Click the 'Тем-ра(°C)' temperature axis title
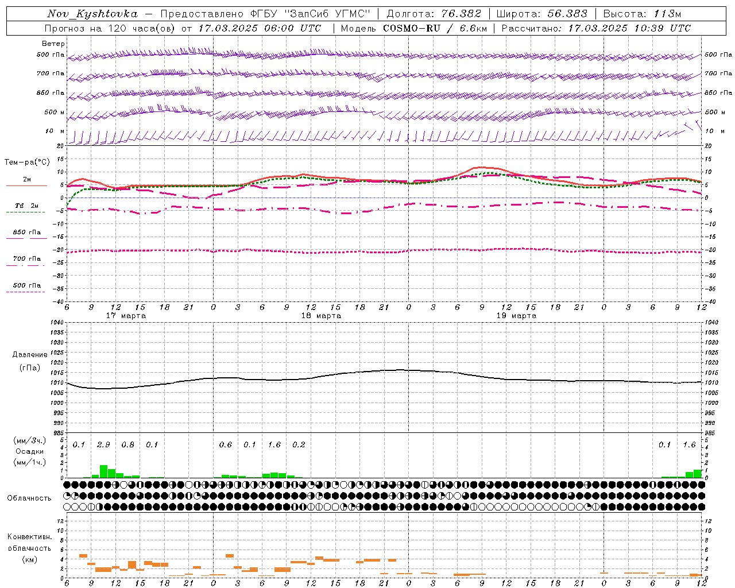This screenshot has width=735, height=588. click(27, 163)
